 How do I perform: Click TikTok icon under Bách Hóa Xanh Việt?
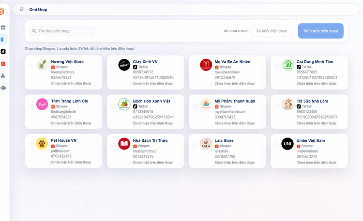pyautogui.click(x=135, y=107)
